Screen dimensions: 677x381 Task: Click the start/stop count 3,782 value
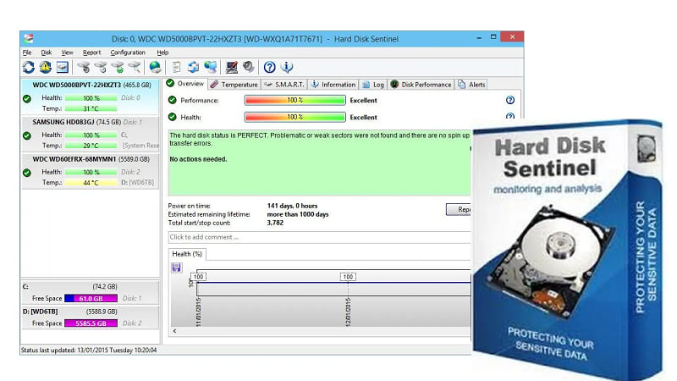tap(275, 223)
